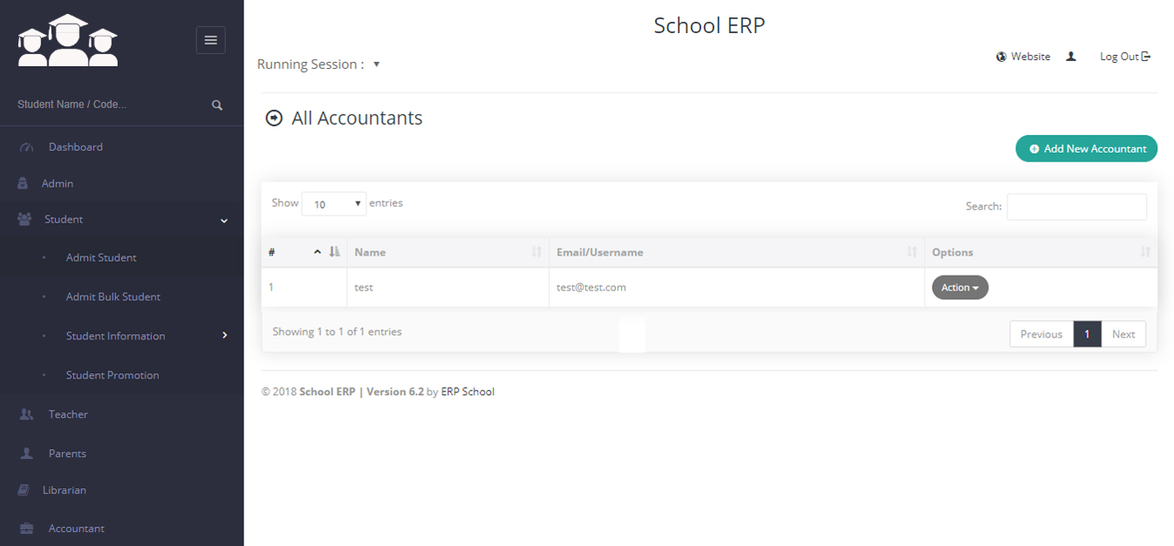Click the Add New Accountant button
This screenshot has width=1174, height=546.
pyautogui.click(x=1086, y=148)
